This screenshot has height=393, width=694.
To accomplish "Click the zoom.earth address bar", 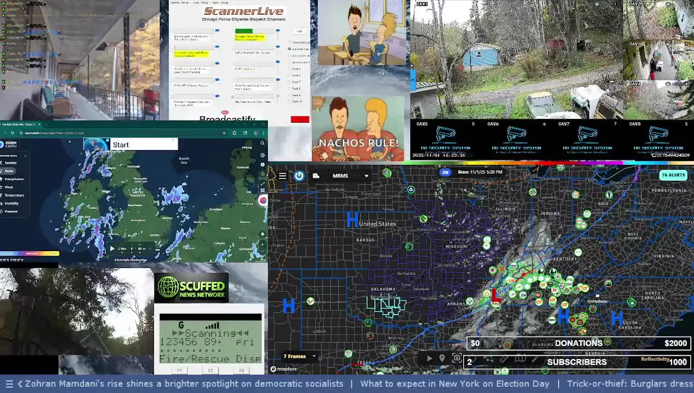I will click(120, 133).
